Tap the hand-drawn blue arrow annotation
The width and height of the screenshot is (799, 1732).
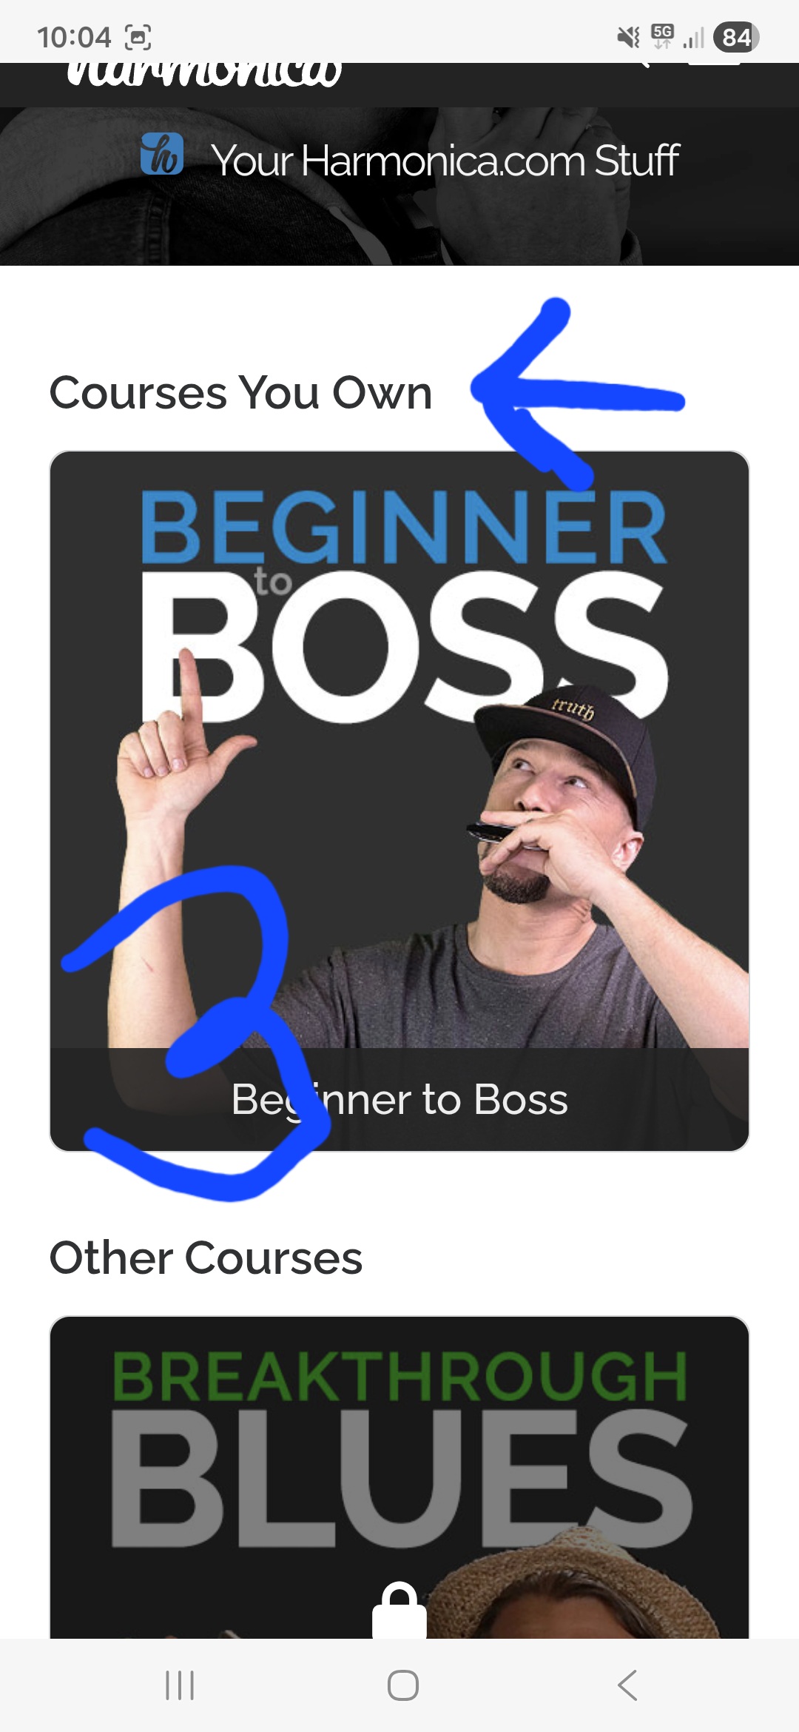pyautogui.click(x=577, y=394)
